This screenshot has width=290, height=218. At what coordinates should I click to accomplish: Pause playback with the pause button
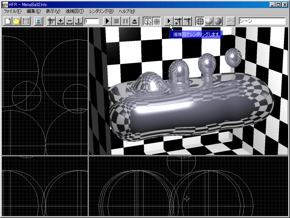click(125, 21)
